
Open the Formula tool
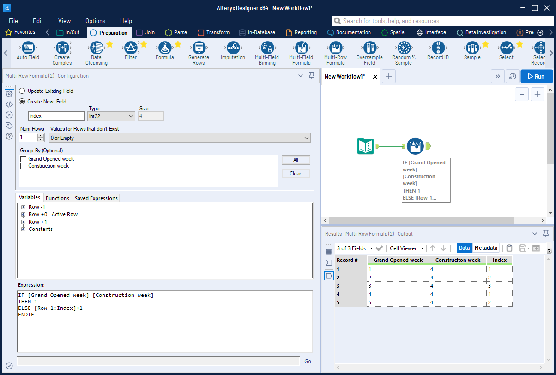(x=164, y=49)
